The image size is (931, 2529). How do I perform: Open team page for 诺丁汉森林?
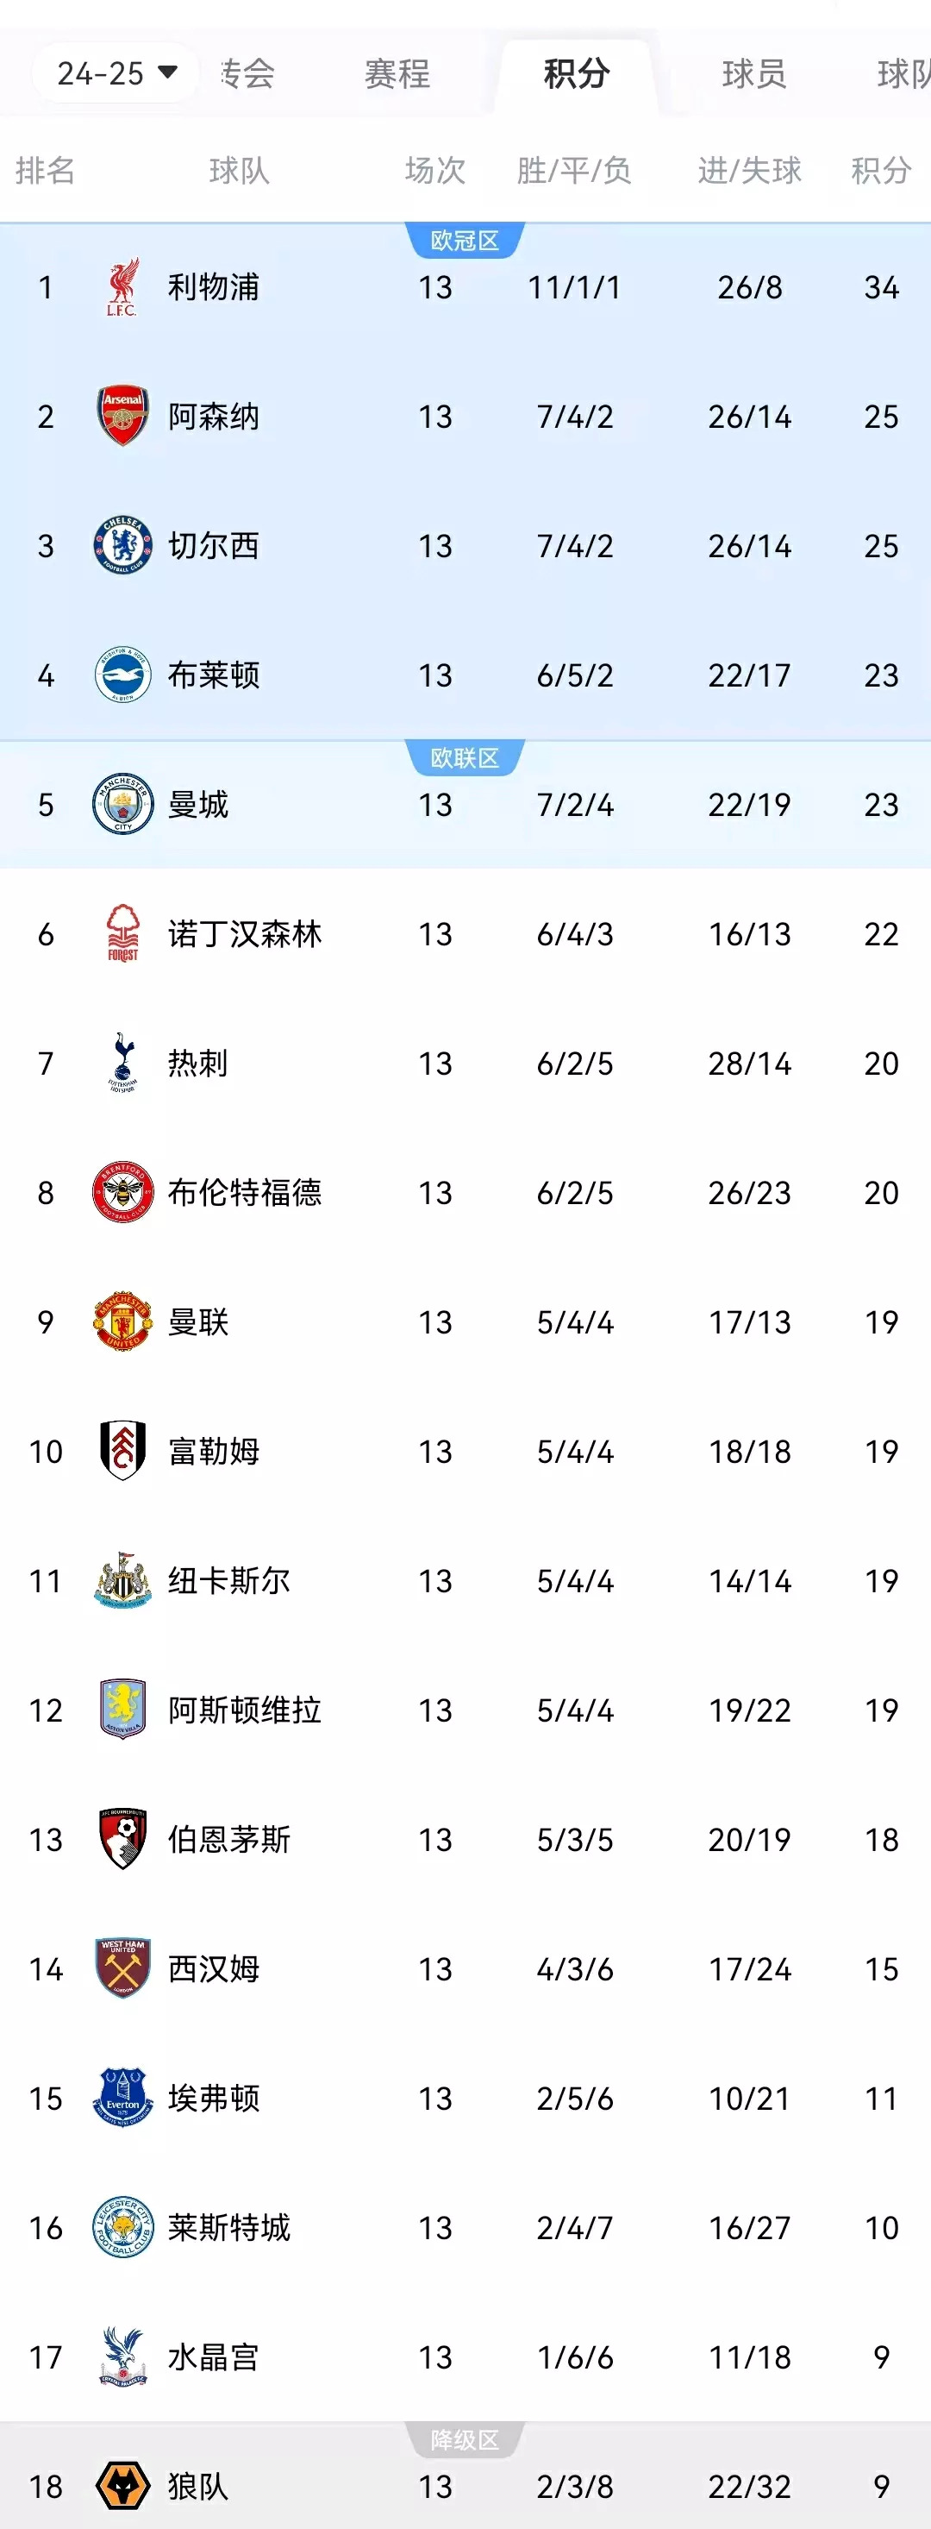pyautogui.click(x=244, y=933)
